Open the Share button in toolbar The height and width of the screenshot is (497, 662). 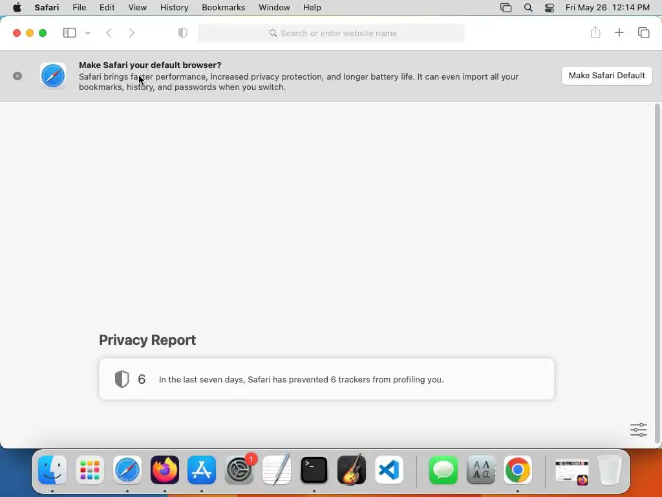(595, 32)
